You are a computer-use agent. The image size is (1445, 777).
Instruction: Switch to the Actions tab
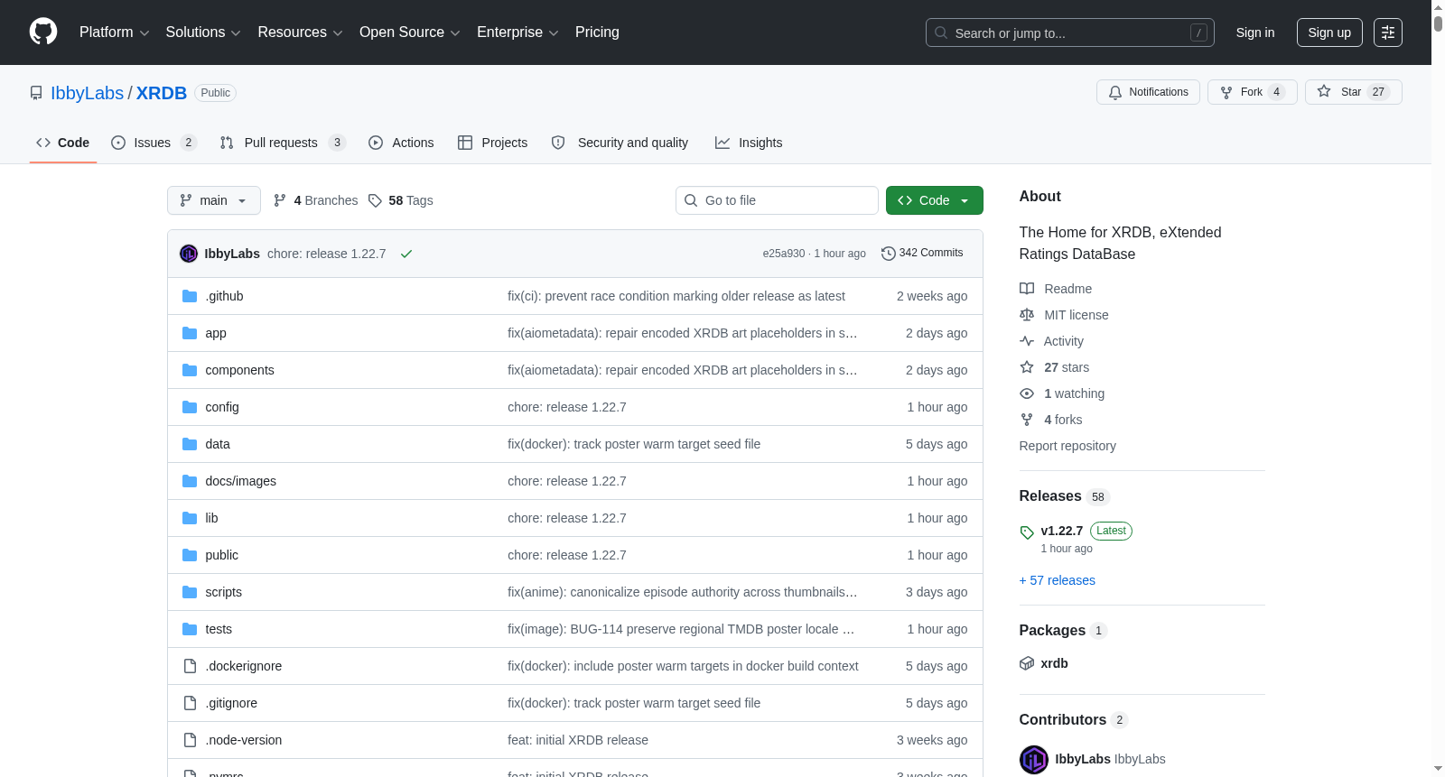(x=401, y=143)
